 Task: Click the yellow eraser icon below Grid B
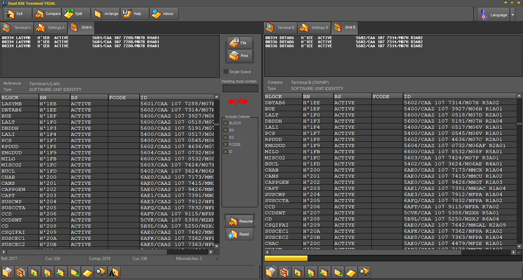[x=351, y=273]
